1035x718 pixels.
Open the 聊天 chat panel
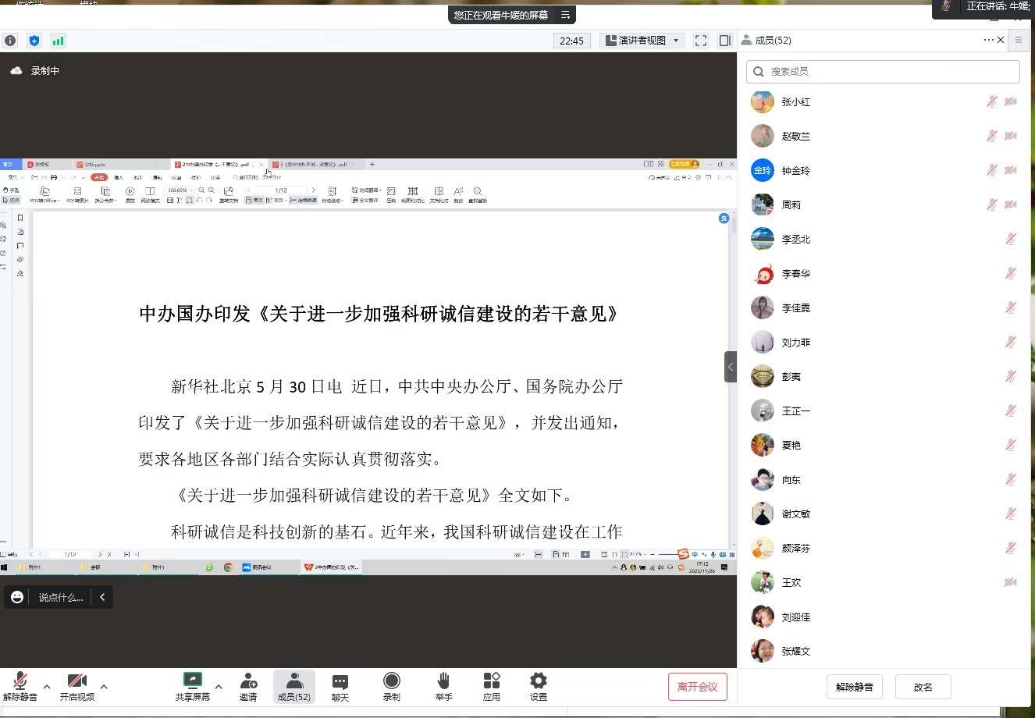[340, 687]
